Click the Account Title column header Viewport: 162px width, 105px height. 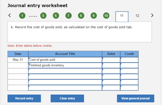click(65, 54)
